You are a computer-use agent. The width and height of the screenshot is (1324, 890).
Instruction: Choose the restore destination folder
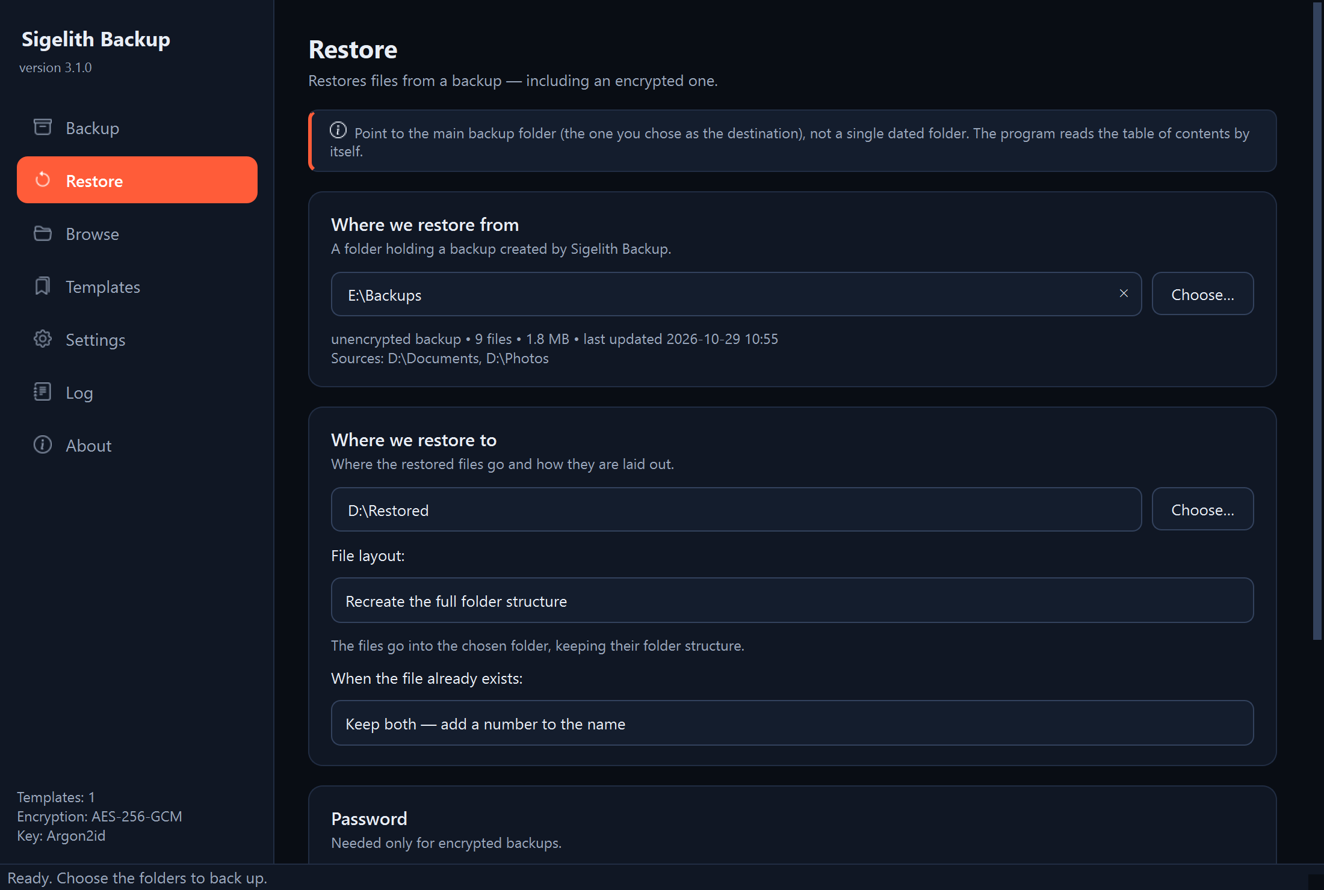[1202, 509]
